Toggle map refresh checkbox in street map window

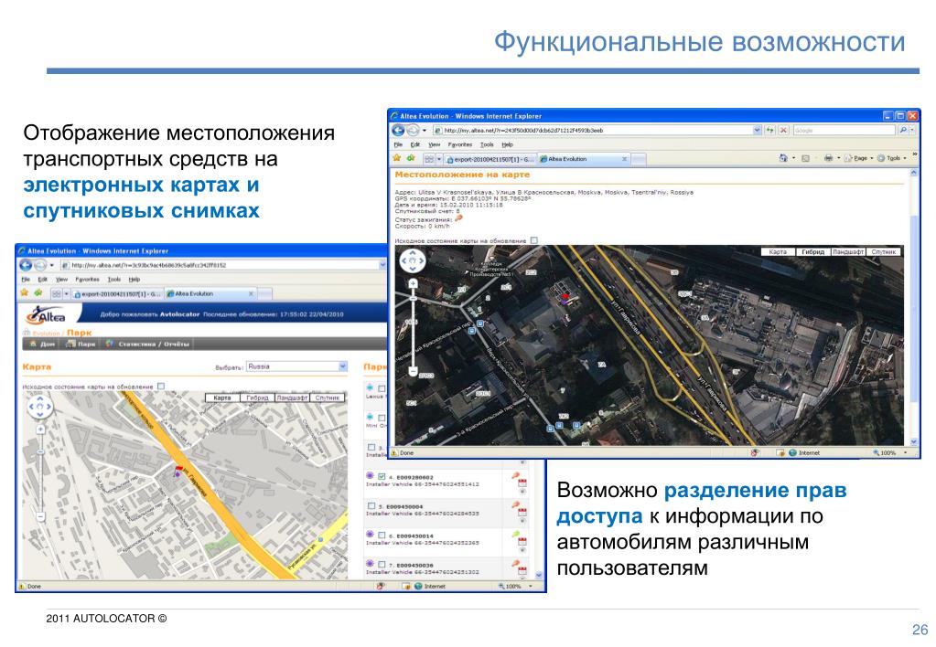[x=161, y=387]
